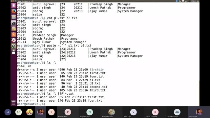This screenshot has width=210, height=118.
Task: Open System Settings gear-wrench icon
Action: (x=13, y=40)
